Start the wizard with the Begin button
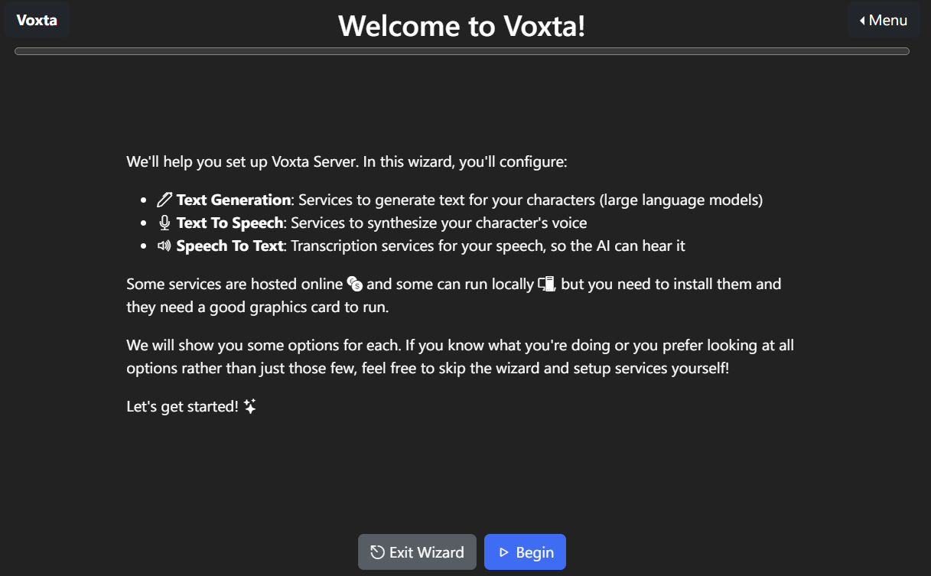The width and height of the screenshot is (931, 576). click(525, 552)
